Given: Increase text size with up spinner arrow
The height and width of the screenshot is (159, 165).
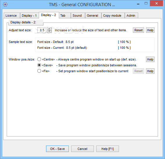Looking at the screenshot, I should (x=49, y=29).
